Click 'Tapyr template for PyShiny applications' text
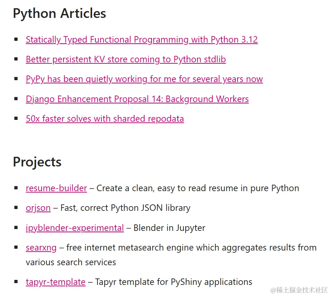 click(174, 282)
